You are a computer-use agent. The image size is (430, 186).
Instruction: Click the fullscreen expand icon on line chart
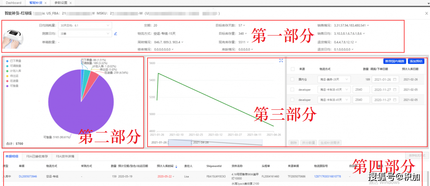pos(281,61)
